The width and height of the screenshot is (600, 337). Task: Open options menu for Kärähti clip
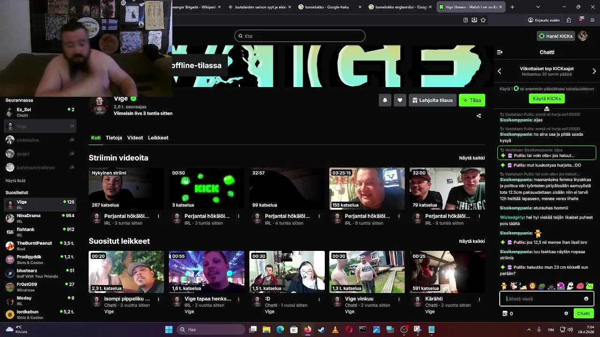click(x=479, y=299)
